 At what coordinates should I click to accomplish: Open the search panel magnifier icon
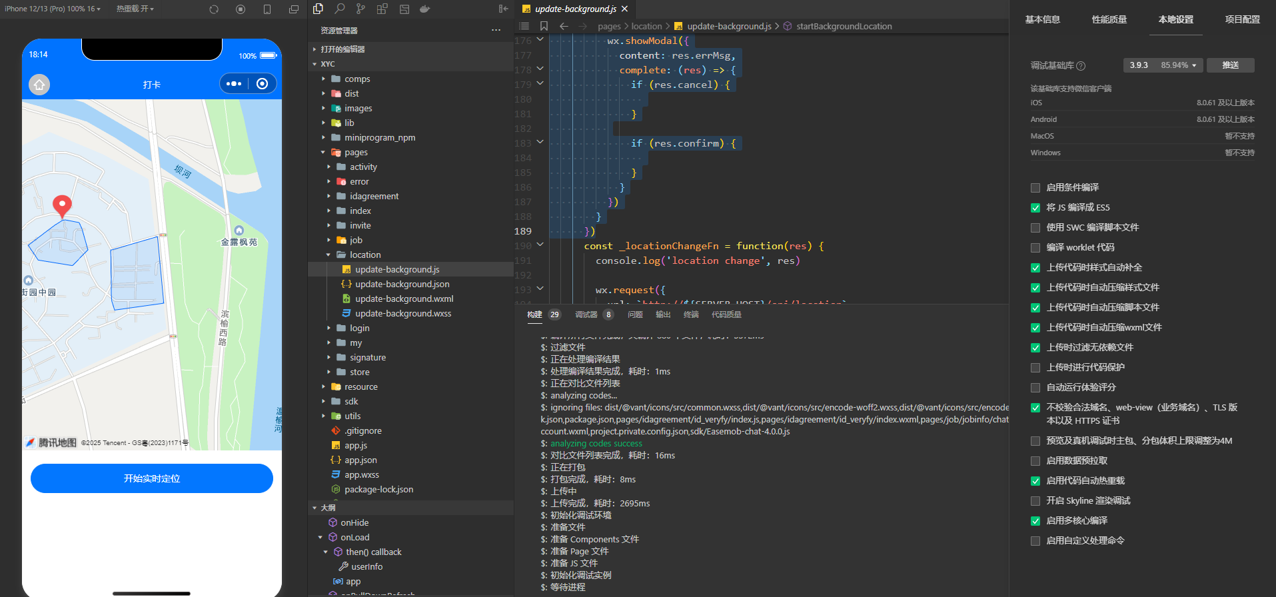point(340,9)
